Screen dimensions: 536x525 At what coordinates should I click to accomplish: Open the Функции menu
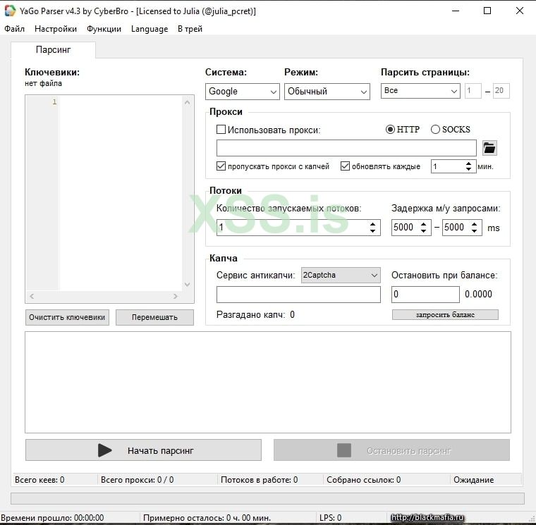tap(104, 29)
